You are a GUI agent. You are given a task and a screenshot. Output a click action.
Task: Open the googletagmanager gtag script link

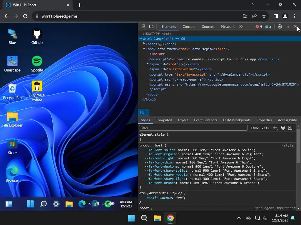[x=240, y=84]
